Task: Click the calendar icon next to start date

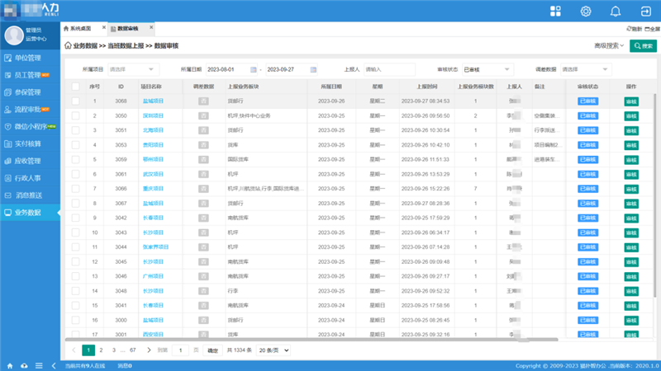Action: (x=252, y=69)
